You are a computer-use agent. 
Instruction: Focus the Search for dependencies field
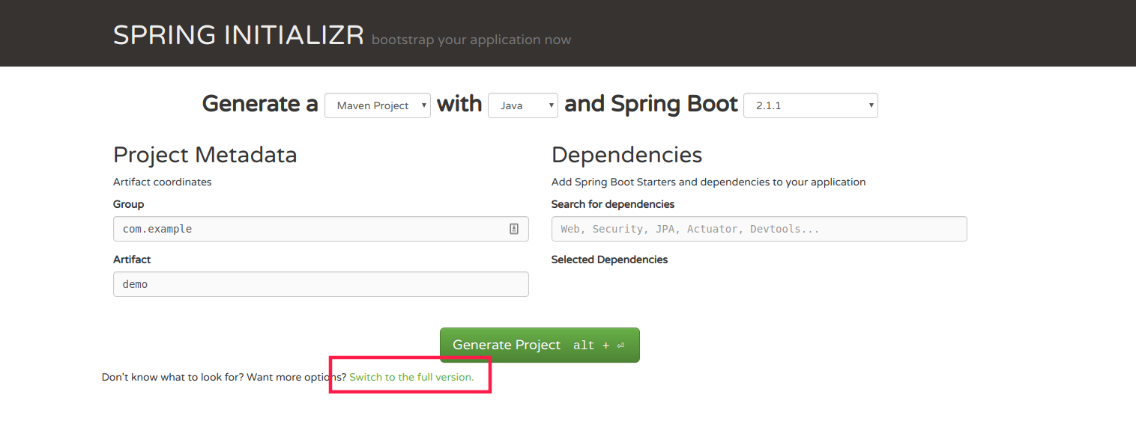[x=759, y=229]
